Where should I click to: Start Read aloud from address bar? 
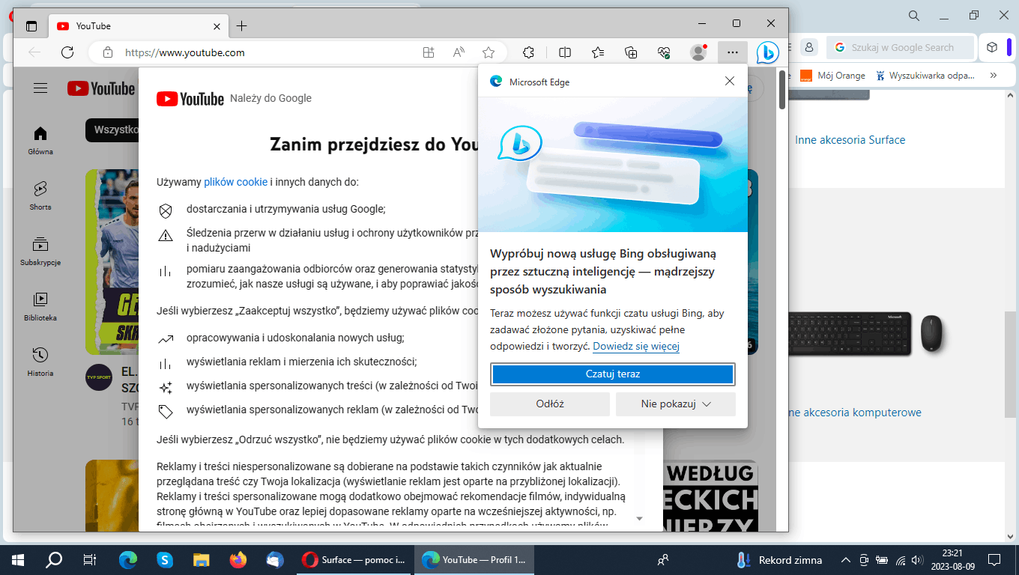[x=459, y=52]
